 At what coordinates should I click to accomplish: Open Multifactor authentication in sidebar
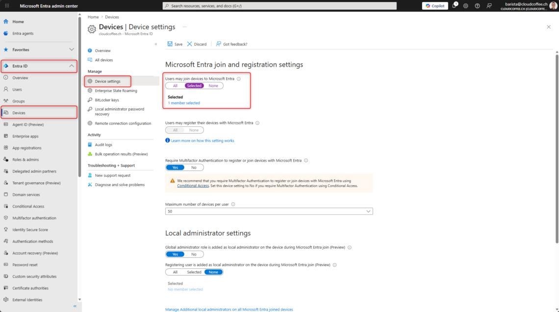(x=34, y=218)
